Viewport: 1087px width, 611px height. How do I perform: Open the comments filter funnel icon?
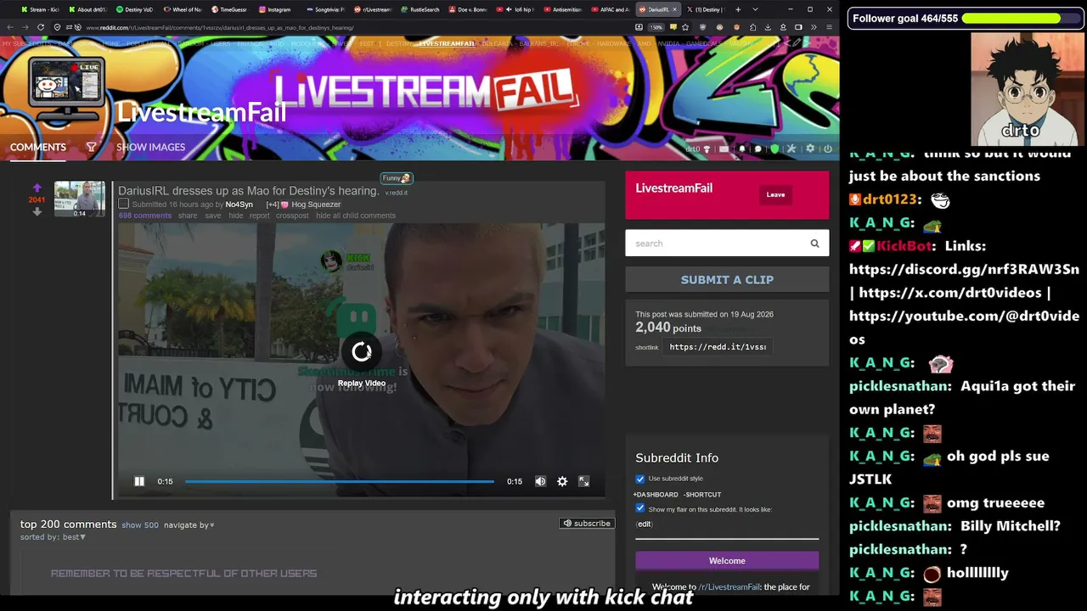(x=91, y=147)
